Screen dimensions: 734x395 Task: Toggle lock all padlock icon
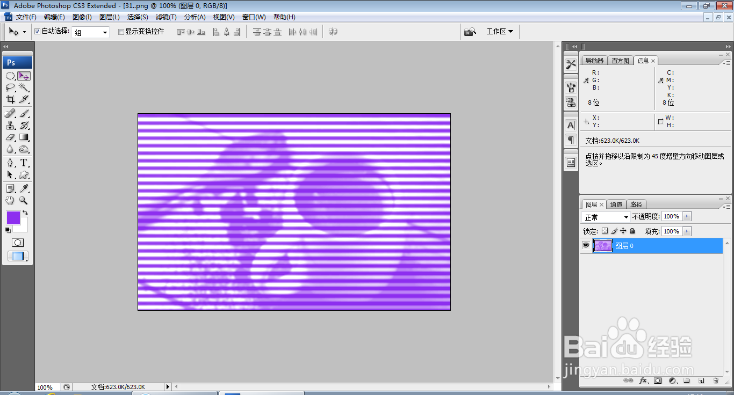632,231
